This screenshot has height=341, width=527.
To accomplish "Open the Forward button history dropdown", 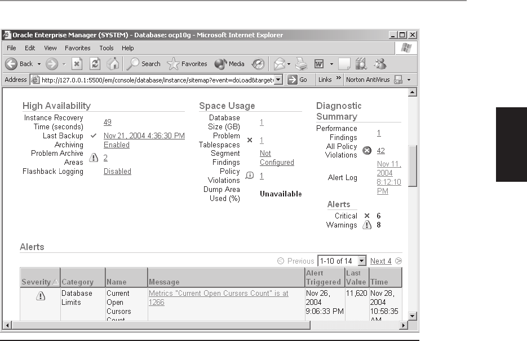I will (64, 64).
